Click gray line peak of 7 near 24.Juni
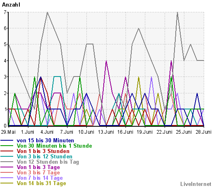 click(177, 12)
